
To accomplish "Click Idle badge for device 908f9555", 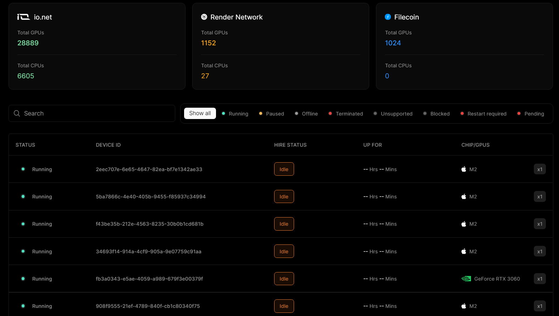I will 284,306.
